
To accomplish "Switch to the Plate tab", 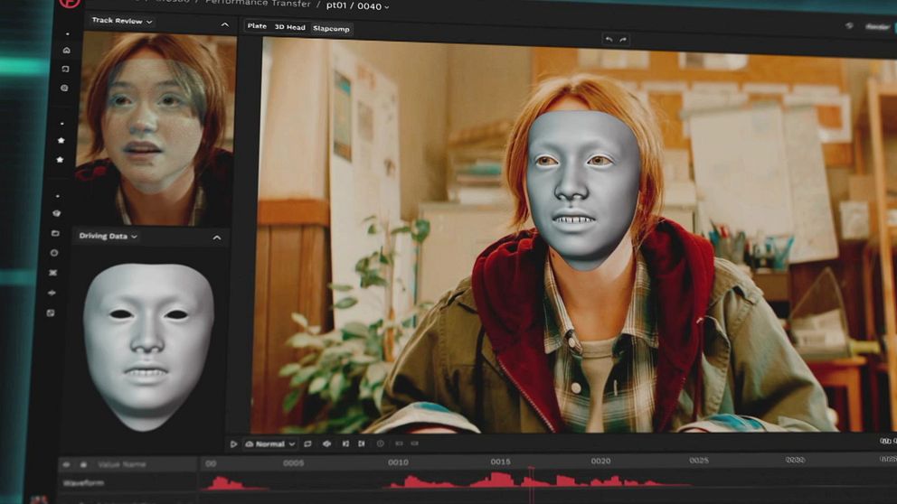I will click(257, 26).
